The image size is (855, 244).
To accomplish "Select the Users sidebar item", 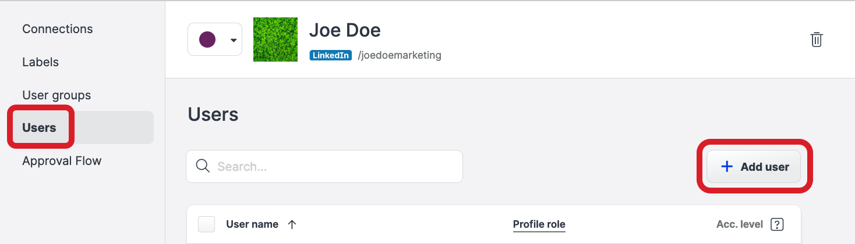I will 39,128.
